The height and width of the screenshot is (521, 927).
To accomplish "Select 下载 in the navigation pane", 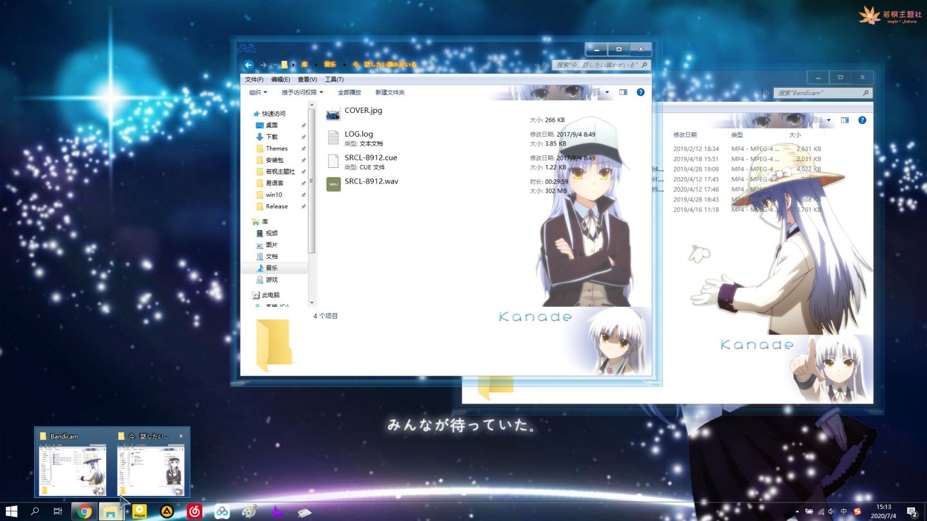I will 272,137.
